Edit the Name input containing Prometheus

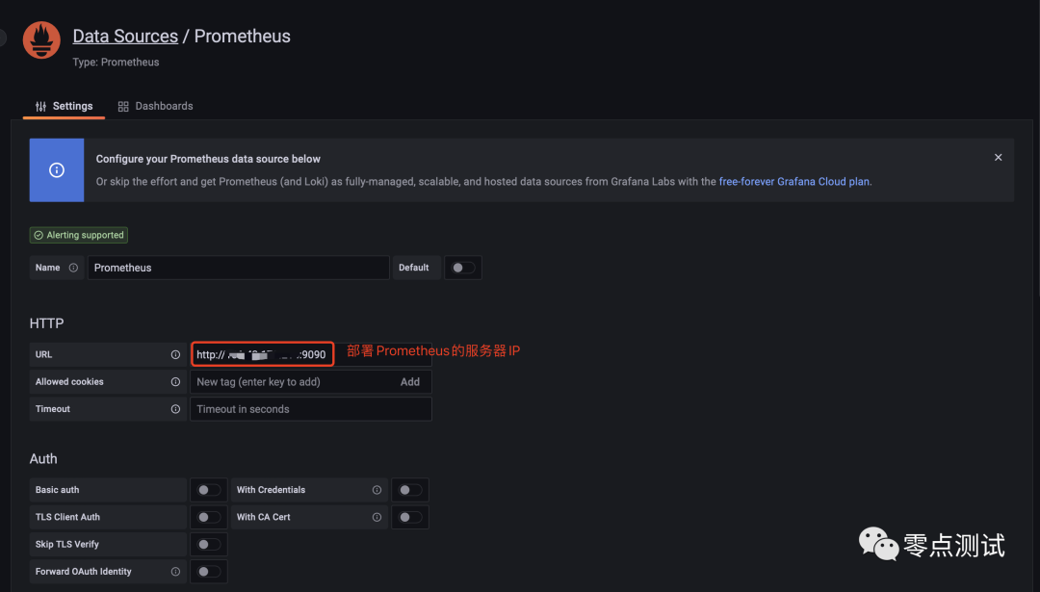pyautogui.click(x=238, y=268)
